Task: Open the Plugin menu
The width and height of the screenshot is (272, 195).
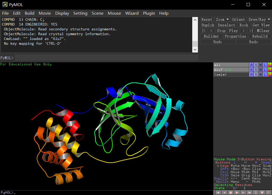Action: click(149, 13)
